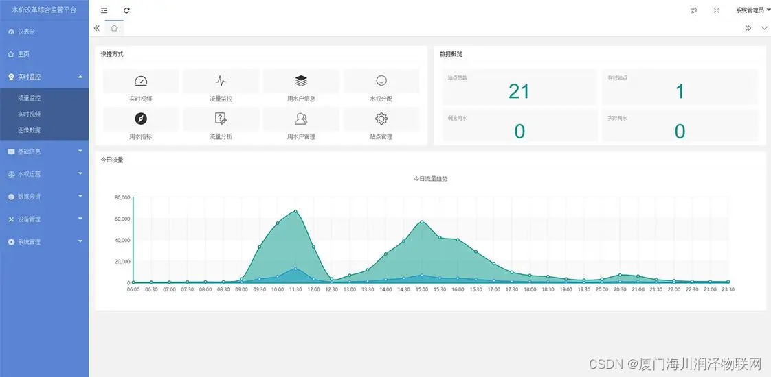Image resolution: width=771 pixels, height=377 pixels.
Task: Select the green data point at 20:30
Action: pyautogui.click(x=620, y=275)
